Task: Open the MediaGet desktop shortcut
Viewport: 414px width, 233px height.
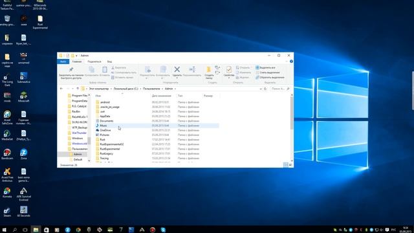Action: pos(7,135)
